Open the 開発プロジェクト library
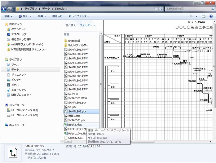Screen dimensions: 216x163 21,95
